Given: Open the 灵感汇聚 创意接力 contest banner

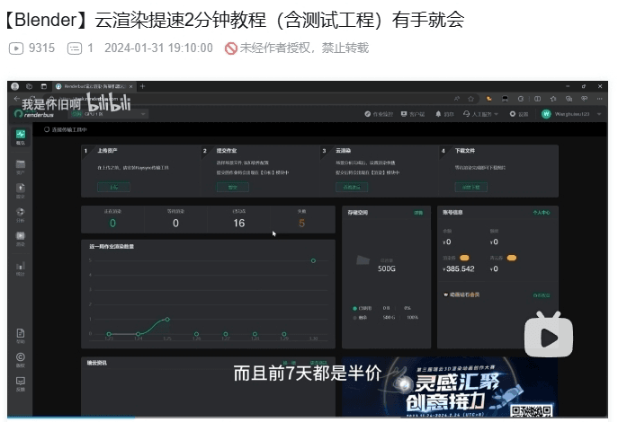Looking at the screenshot, I should (x=450, y=387).
